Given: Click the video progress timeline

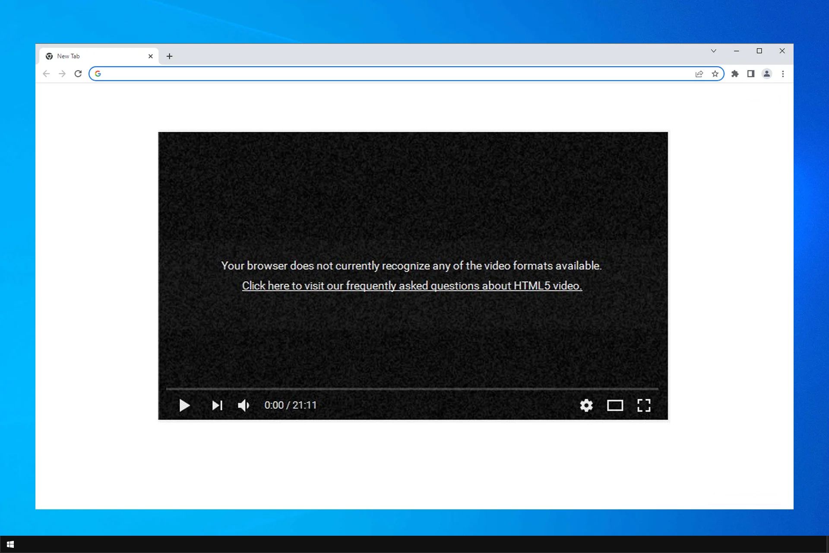Looking at the screenshot, I should (412, 389).
